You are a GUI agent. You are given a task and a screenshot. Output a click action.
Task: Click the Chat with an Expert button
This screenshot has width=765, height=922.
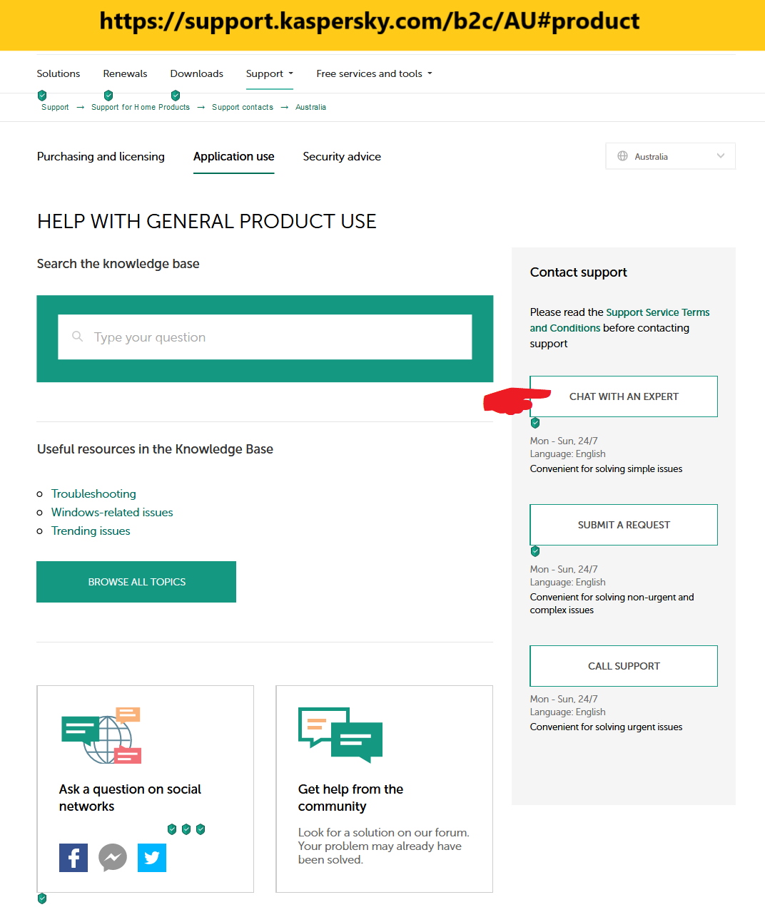click(624, 396)
